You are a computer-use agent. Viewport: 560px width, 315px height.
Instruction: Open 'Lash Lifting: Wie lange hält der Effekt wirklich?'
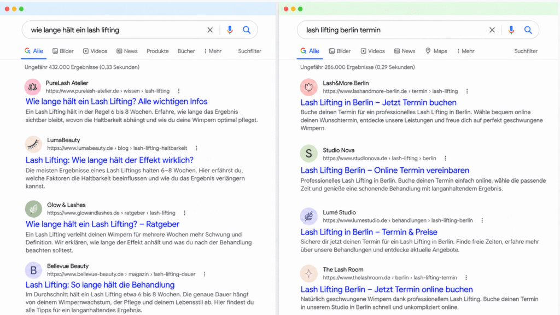(109, 160)
